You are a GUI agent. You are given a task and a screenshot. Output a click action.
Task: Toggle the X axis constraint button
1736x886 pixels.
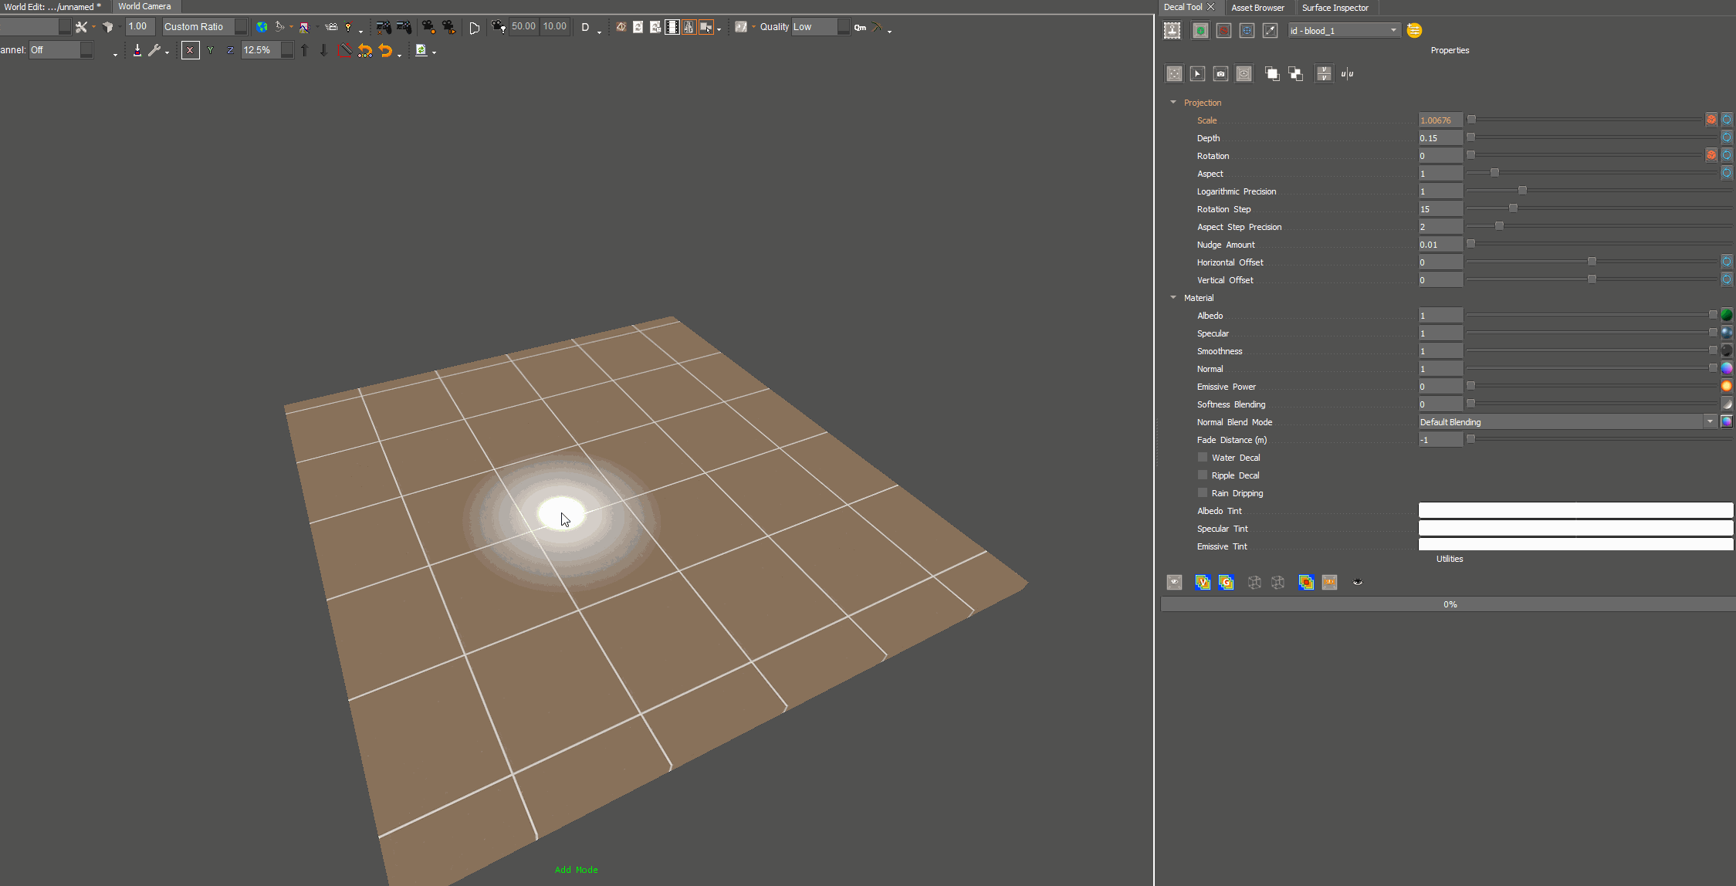point(190,50)
